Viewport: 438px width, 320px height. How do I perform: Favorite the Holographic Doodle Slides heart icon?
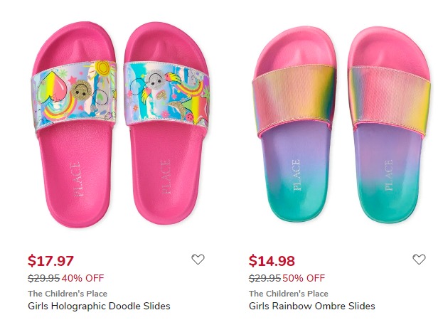point(198,260)
